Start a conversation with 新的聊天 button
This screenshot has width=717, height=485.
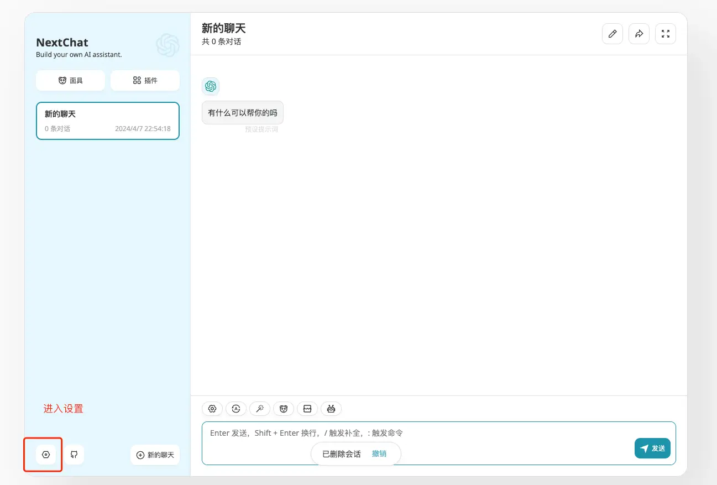155,454
